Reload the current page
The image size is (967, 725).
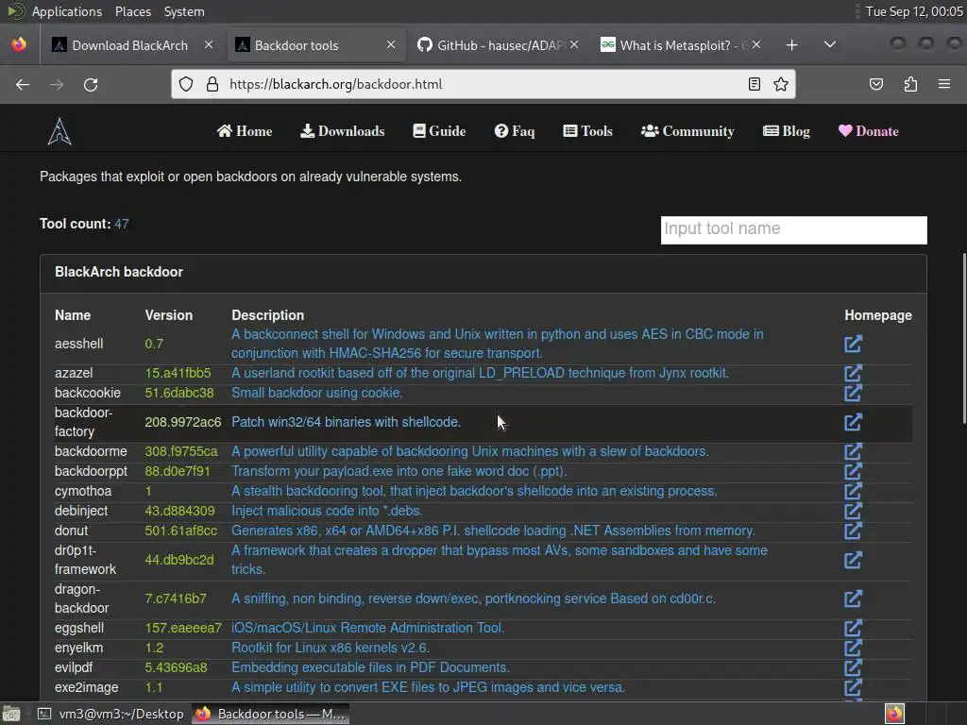(91, 84)
